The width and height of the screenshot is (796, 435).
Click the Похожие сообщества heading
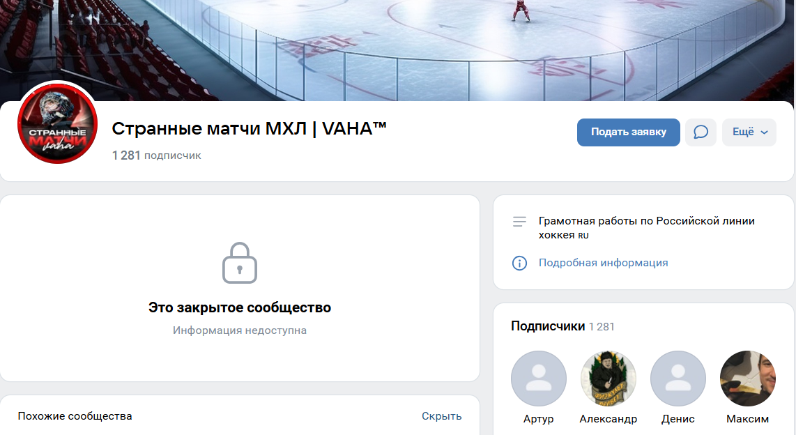75,416
